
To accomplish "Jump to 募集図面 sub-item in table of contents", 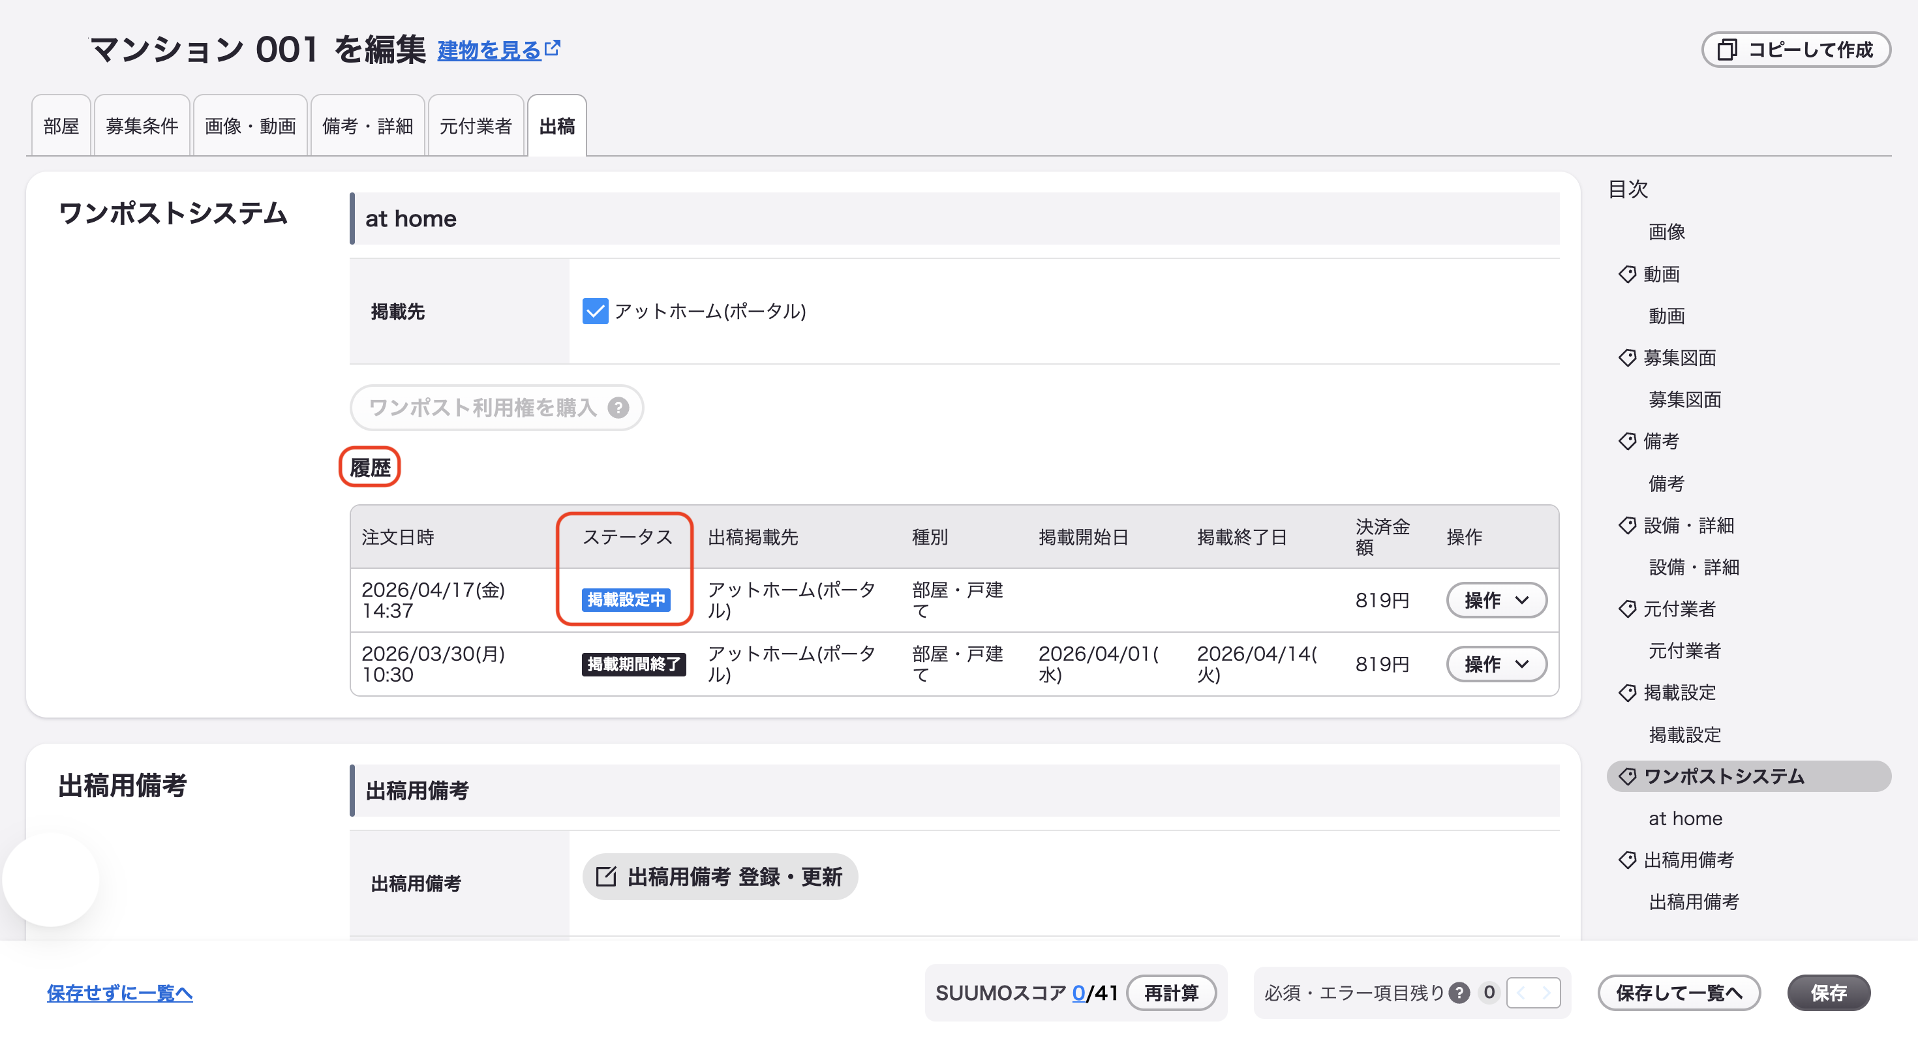I will 1685,400.
